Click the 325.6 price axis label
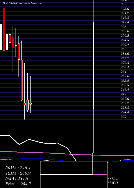134x188 pixels. click(x=125, y=9)
